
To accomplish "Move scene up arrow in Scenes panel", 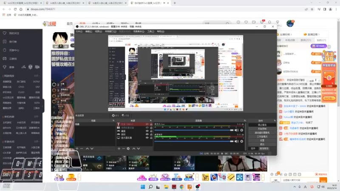I will pos(87,149).
